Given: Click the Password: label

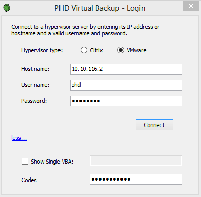Looking at the screenshot, I should pos(34,101).
